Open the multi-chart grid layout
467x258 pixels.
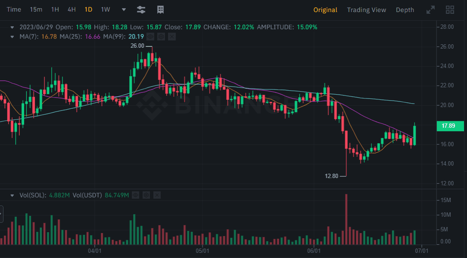coord(450,9)
